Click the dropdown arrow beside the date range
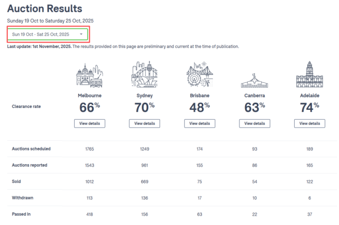339x225 pixels. (81, 34)
